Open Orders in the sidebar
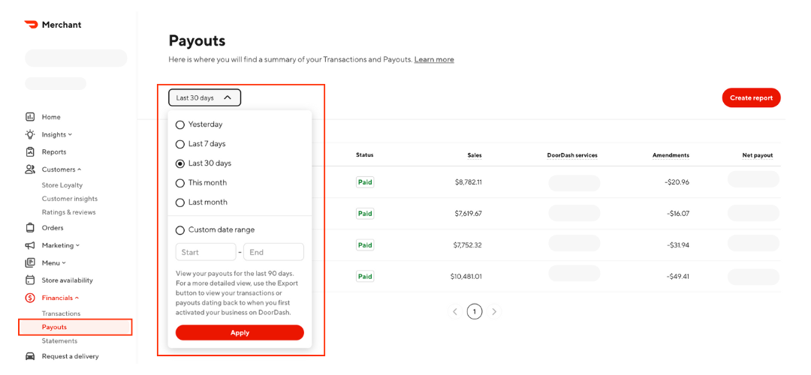Screen dimensions: 811x375 click(53, 228)
